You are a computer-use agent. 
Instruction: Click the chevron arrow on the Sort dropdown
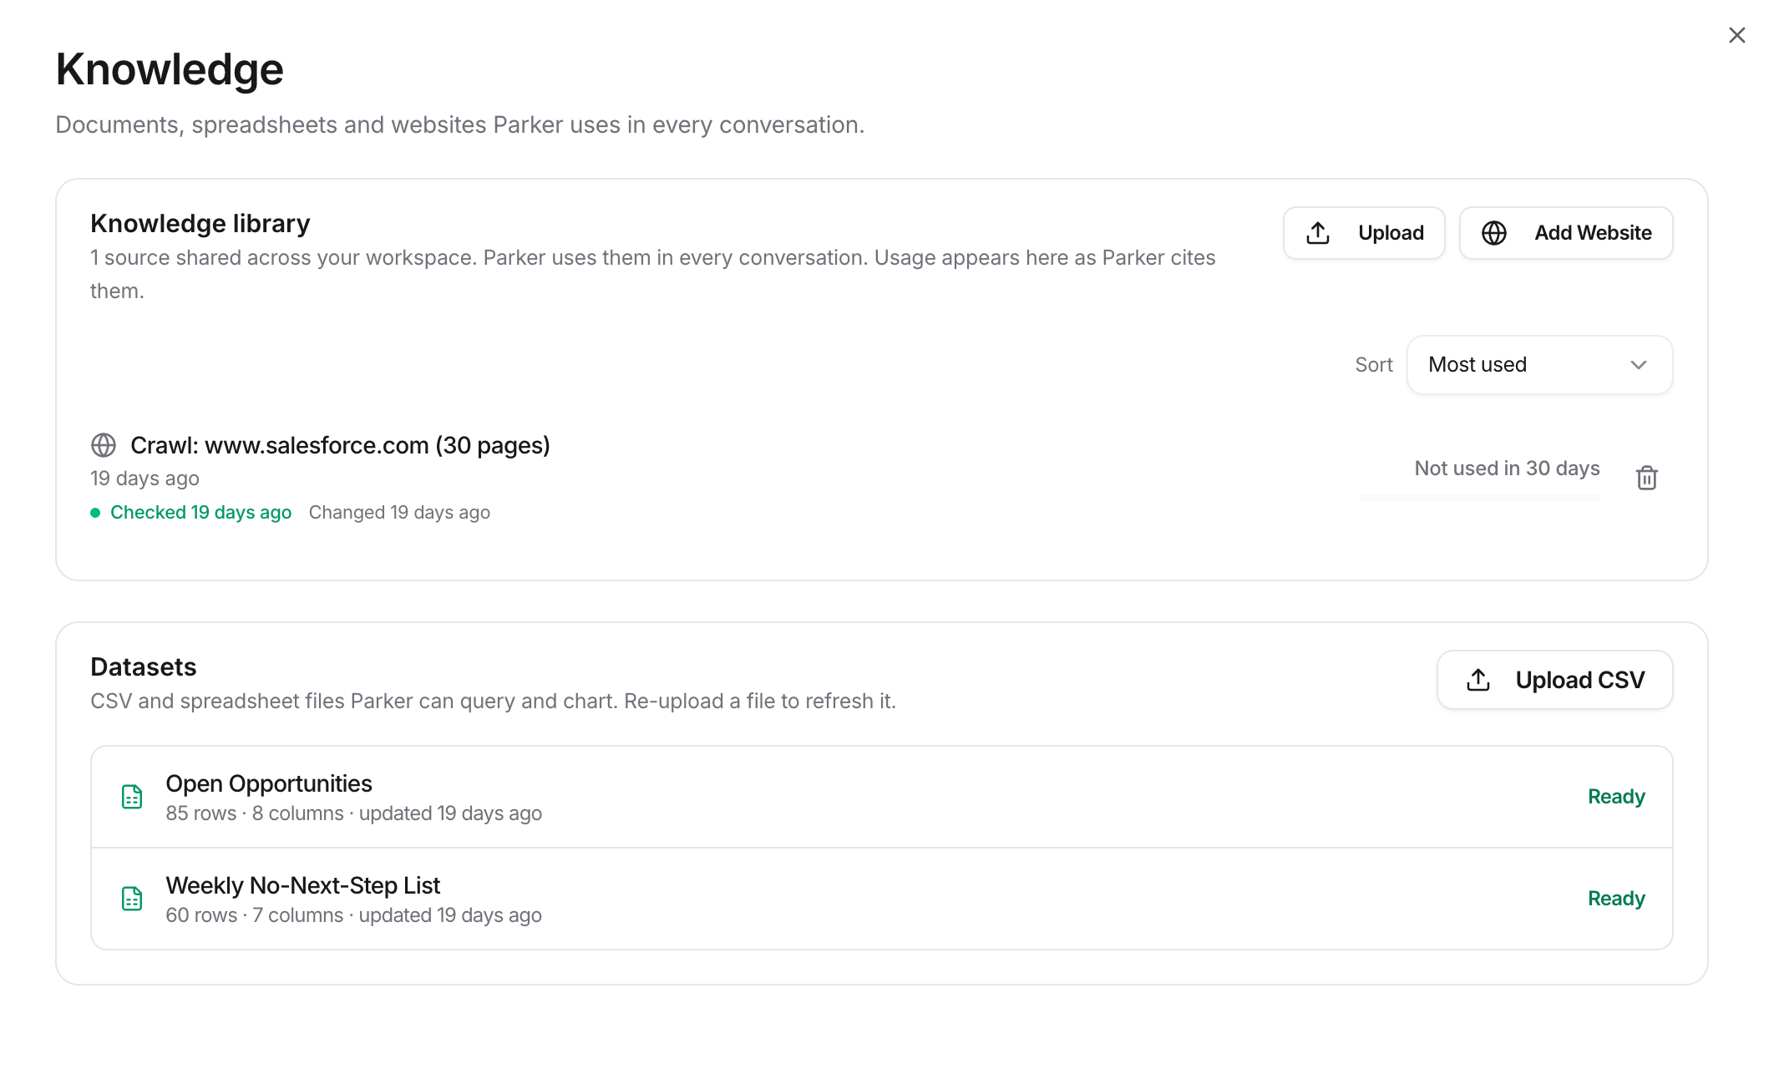tap(1639, 365)
